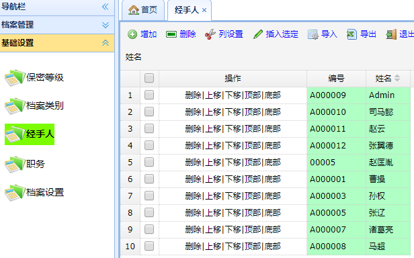Click 下移 link in row 3 赵云
Viewport: 414px width, 258px height.
click(233, 128)
